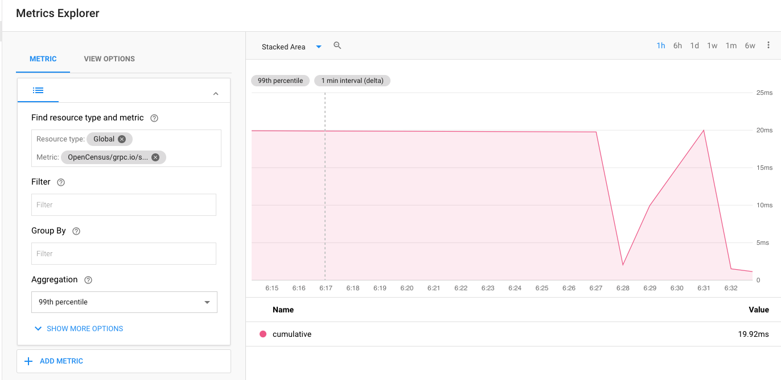Click the Add Metric button
The height and width of the screenshot is (380, 781).
[x=55, y=361]
